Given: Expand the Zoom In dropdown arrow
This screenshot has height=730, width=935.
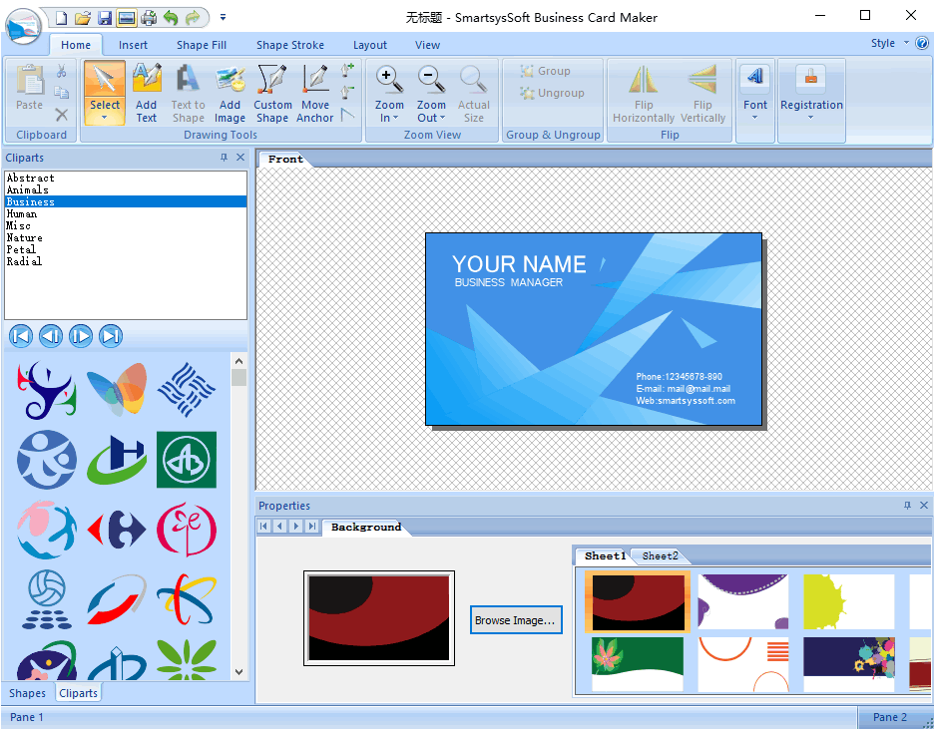Looking at the screenshot, I should tap(396, 119).
